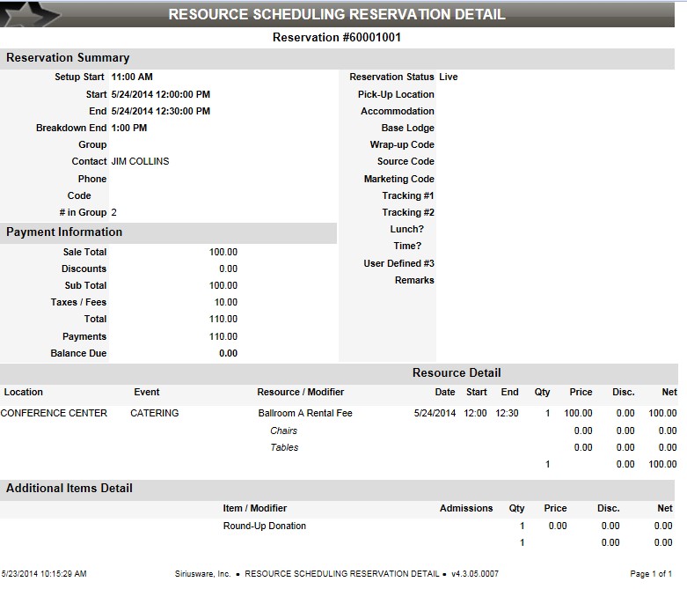Click the Resource / Modifier column header
Viewport: 687px width, 589px height.
(301, 392)
